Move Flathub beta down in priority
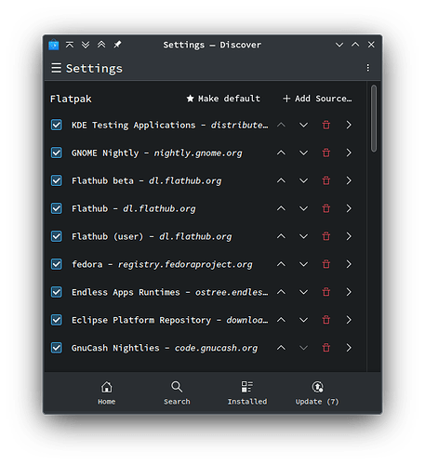Screen dimensions: 425x465 (304, 180)
